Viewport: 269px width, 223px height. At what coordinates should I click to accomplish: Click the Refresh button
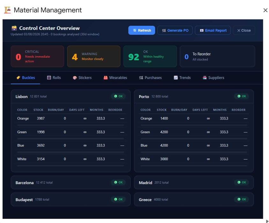(x=142, y=30)
